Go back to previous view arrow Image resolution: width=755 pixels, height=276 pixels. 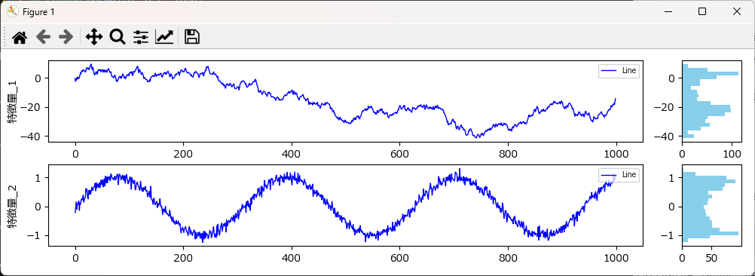[x=44, y=37]
